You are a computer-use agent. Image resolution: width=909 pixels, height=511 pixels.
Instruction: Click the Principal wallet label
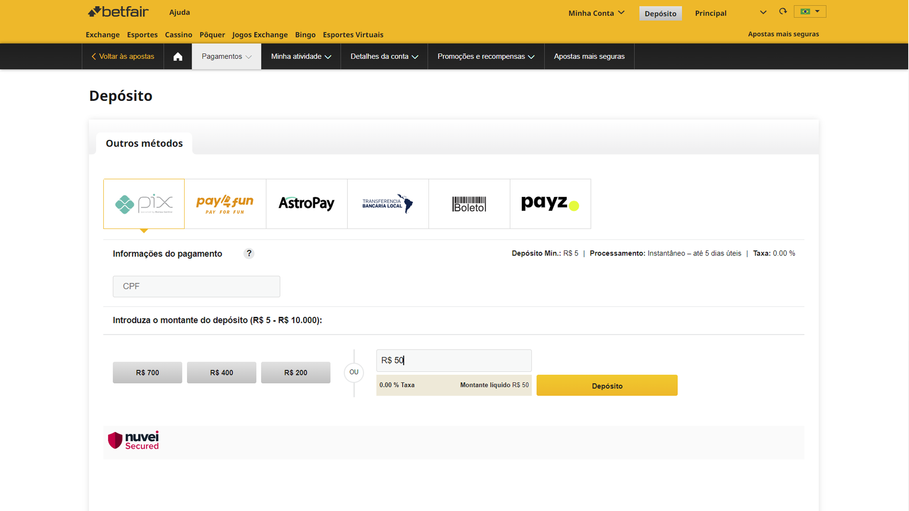click(711, 13)
